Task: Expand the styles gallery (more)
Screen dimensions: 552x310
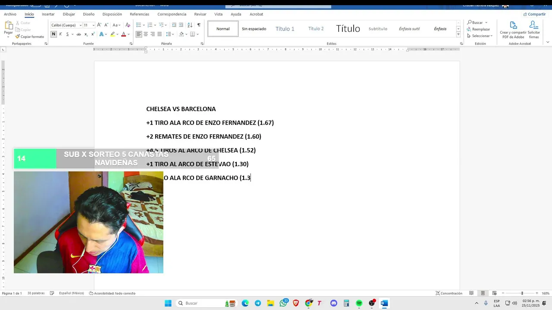Action: click(x=458, y=34)
